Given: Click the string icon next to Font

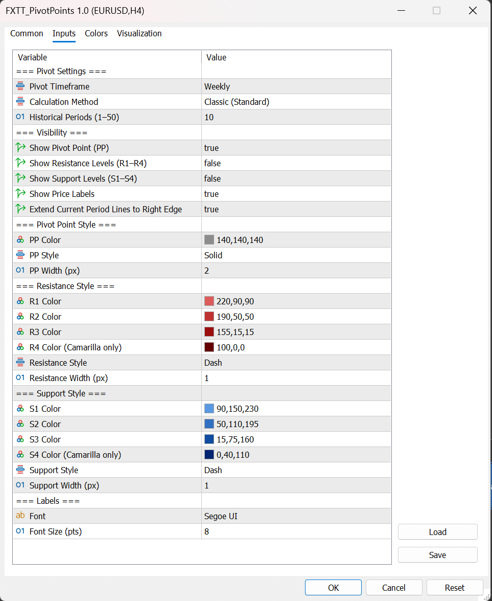Looking at the screenshot, I should coord(20,516).
